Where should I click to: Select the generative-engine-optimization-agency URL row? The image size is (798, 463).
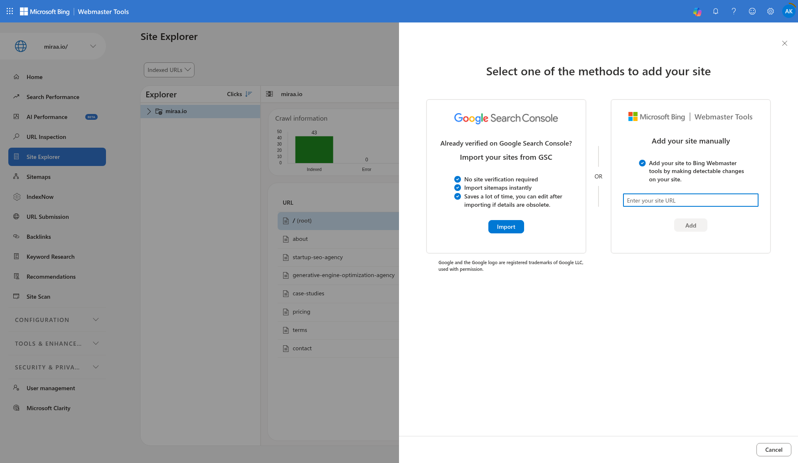click(x=338, y=275)
